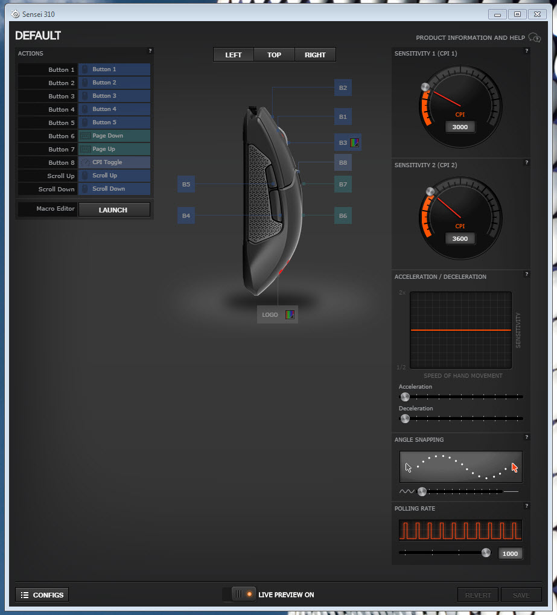Viewport: 557px width, 615px height.
Task: Switch to the LEFT mouse view
Action: coord(234,54)
